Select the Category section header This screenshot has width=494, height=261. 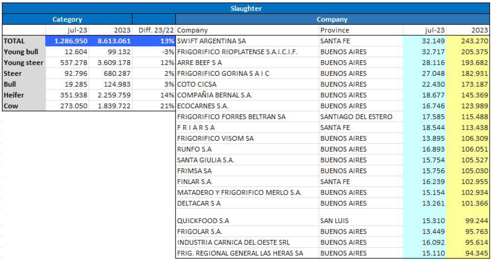click(67, 19)
